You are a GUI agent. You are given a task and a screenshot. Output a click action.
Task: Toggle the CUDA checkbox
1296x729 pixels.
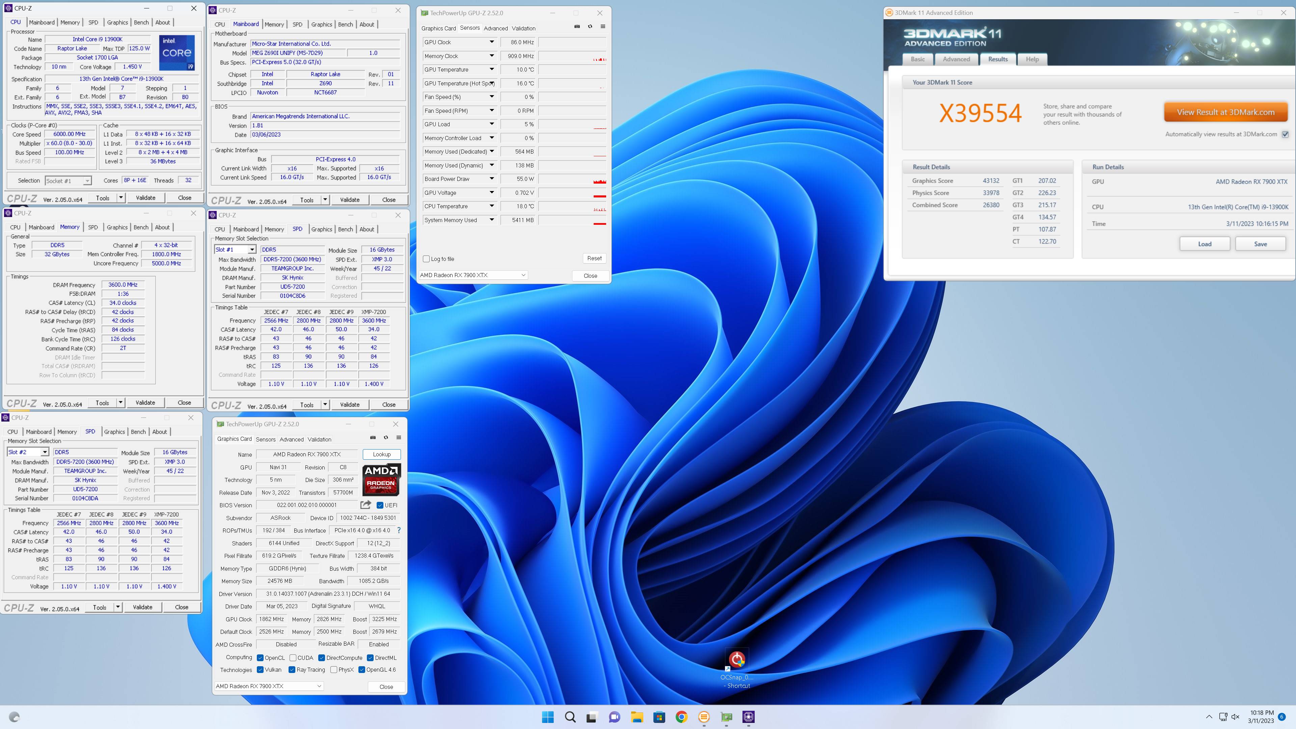click(293, 657)
